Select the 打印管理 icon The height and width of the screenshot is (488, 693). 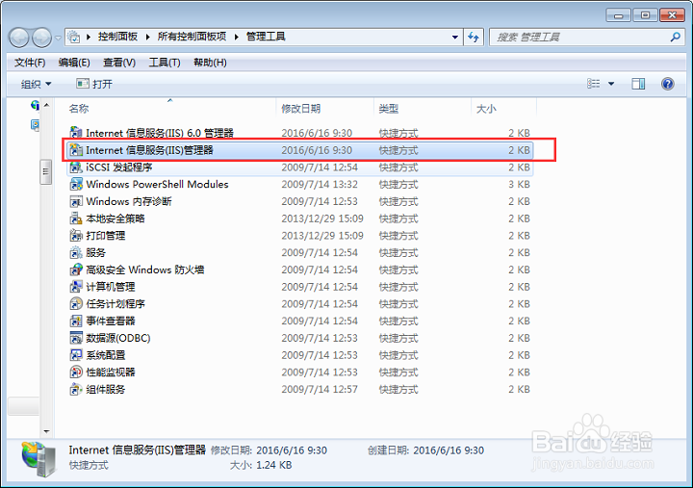click(x=76, y=235)
